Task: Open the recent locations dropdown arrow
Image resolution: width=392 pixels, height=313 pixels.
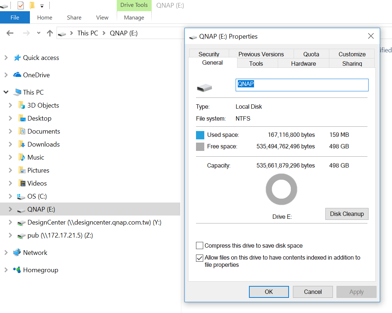Action: (39, 33)
